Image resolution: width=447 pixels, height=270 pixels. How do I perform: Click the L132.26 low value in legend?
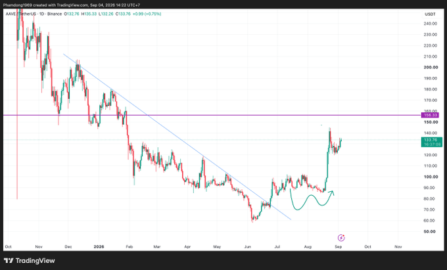pos(106,14)
